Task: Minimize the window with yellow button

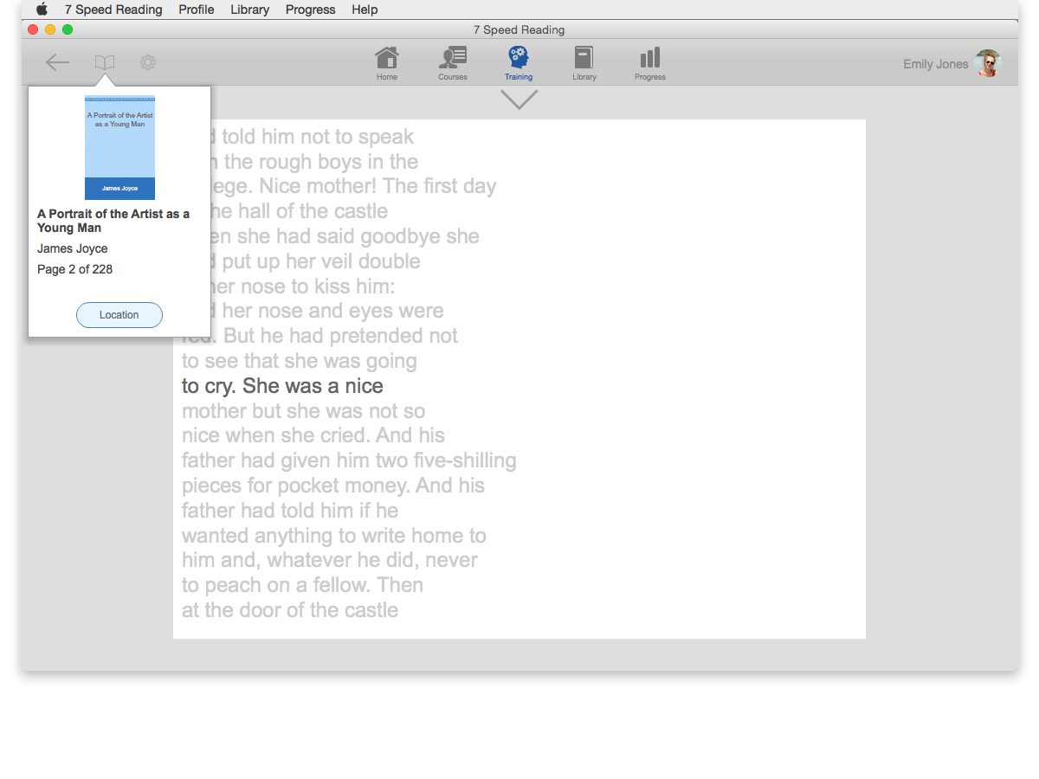Action: coord(50,29)
